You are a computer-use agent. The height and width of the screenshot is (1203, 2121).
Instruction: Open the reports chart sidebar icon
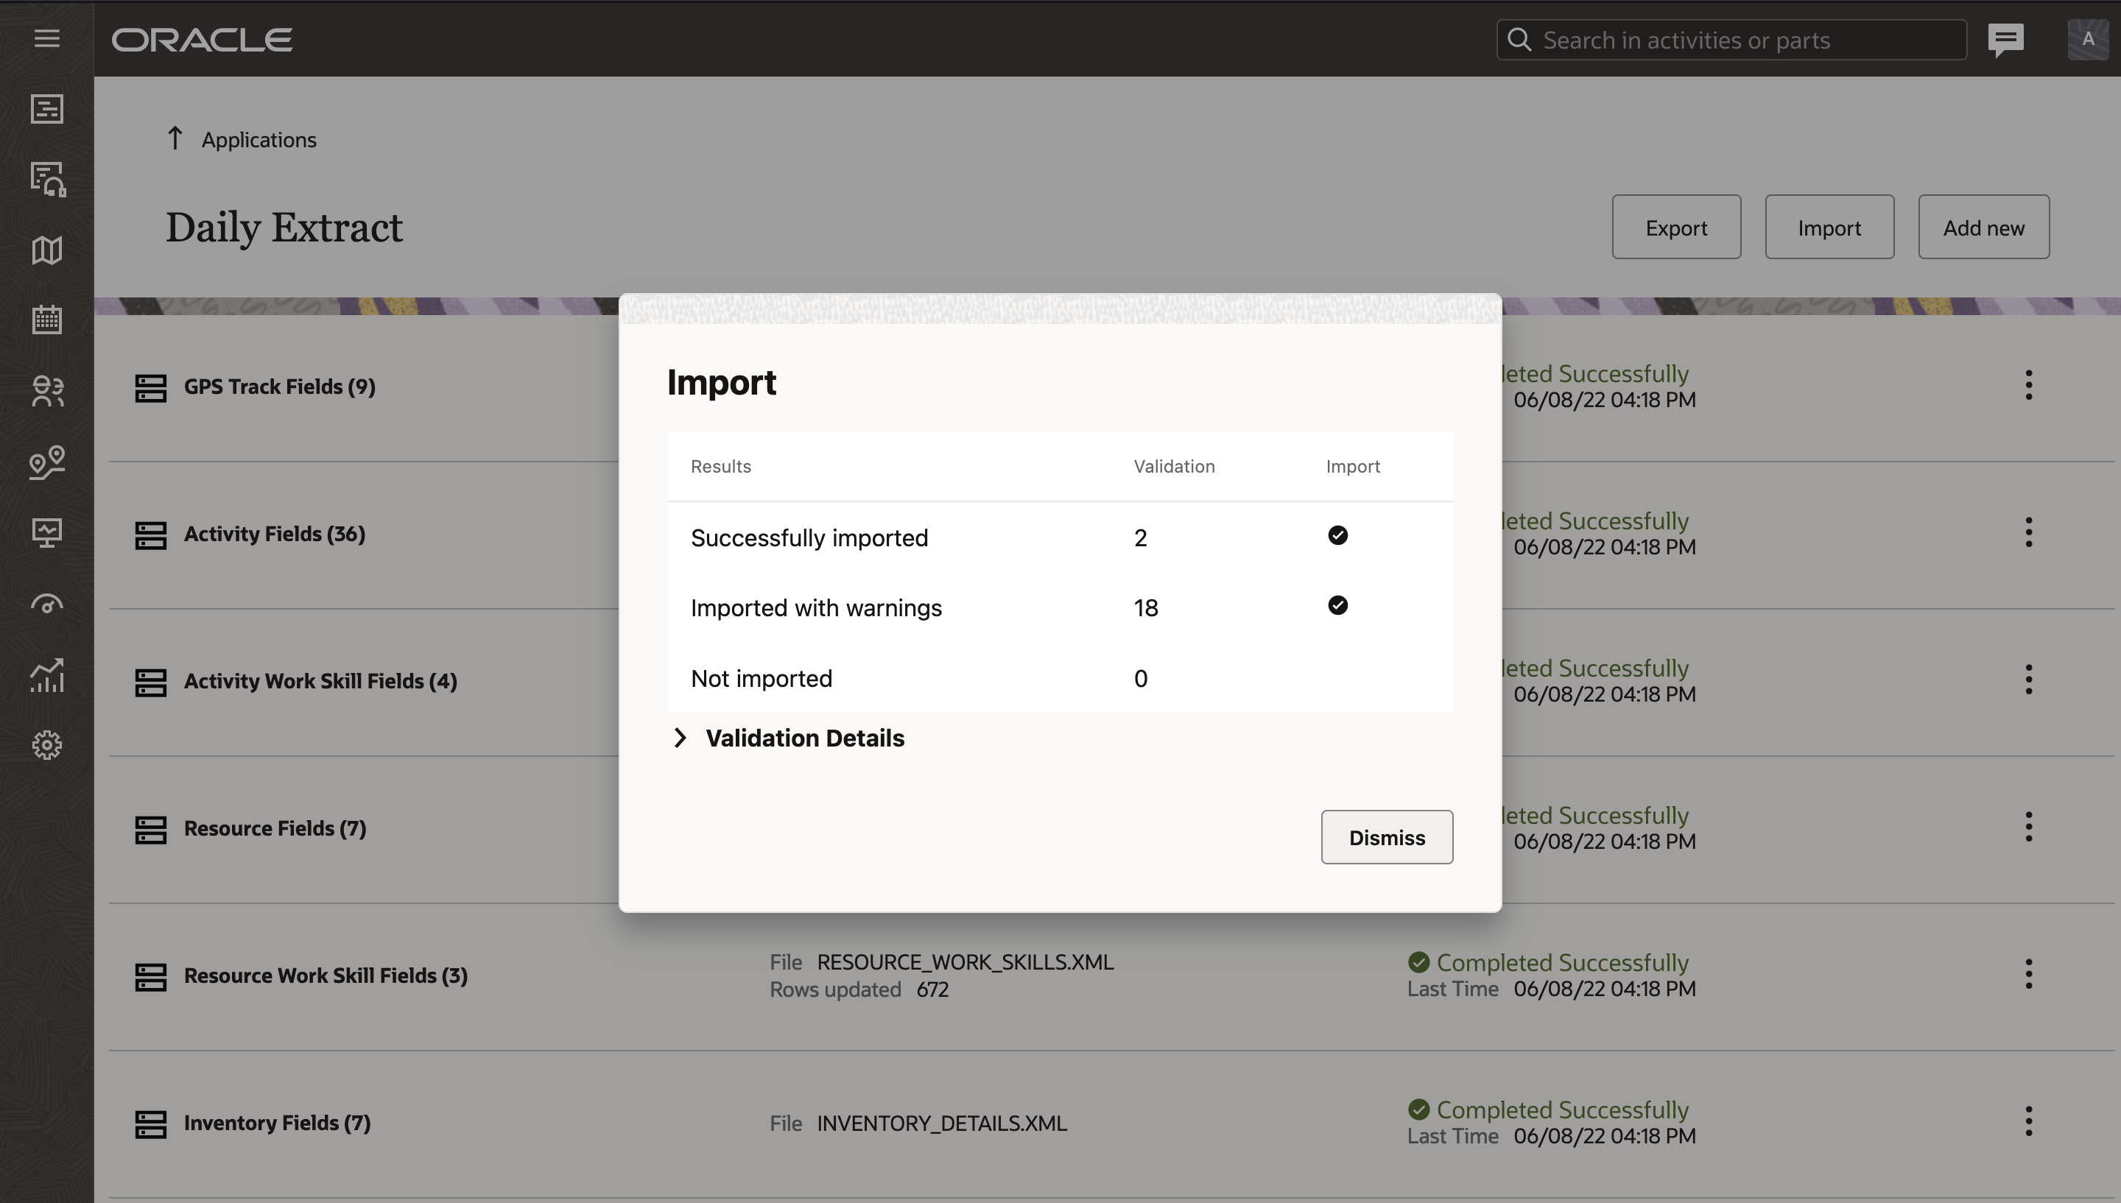coord(47,675)
